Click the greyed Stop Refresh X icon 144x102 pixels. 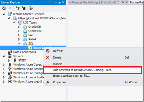(10, 8)
